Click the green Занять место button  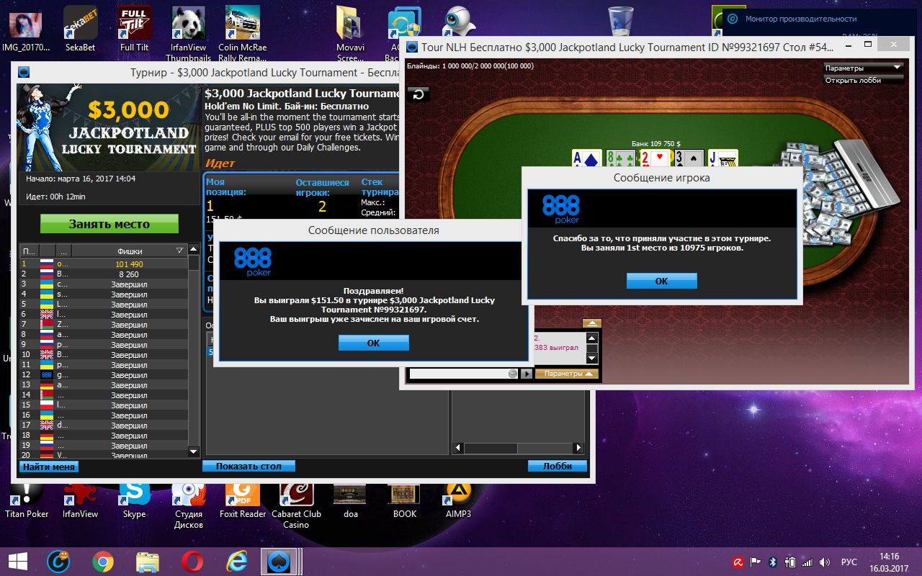click(109, 223)
